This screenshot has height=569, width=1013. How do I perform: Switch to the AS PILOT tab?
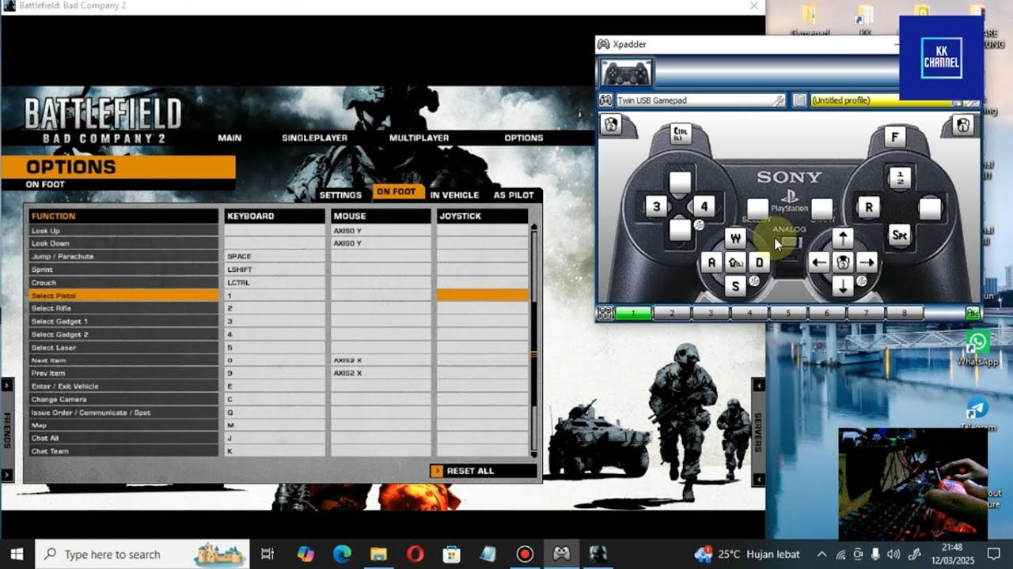(x=514, y=194)
